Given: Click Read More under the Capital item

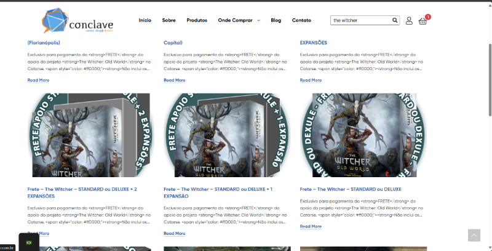Looking at the screenshot, I should point(175,81).
